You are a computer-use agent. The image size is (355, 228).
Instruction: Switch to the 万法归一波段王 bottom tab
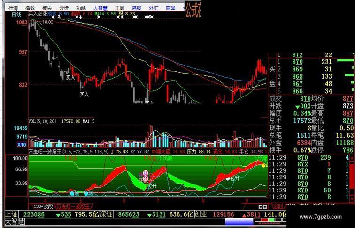[74, 206]
